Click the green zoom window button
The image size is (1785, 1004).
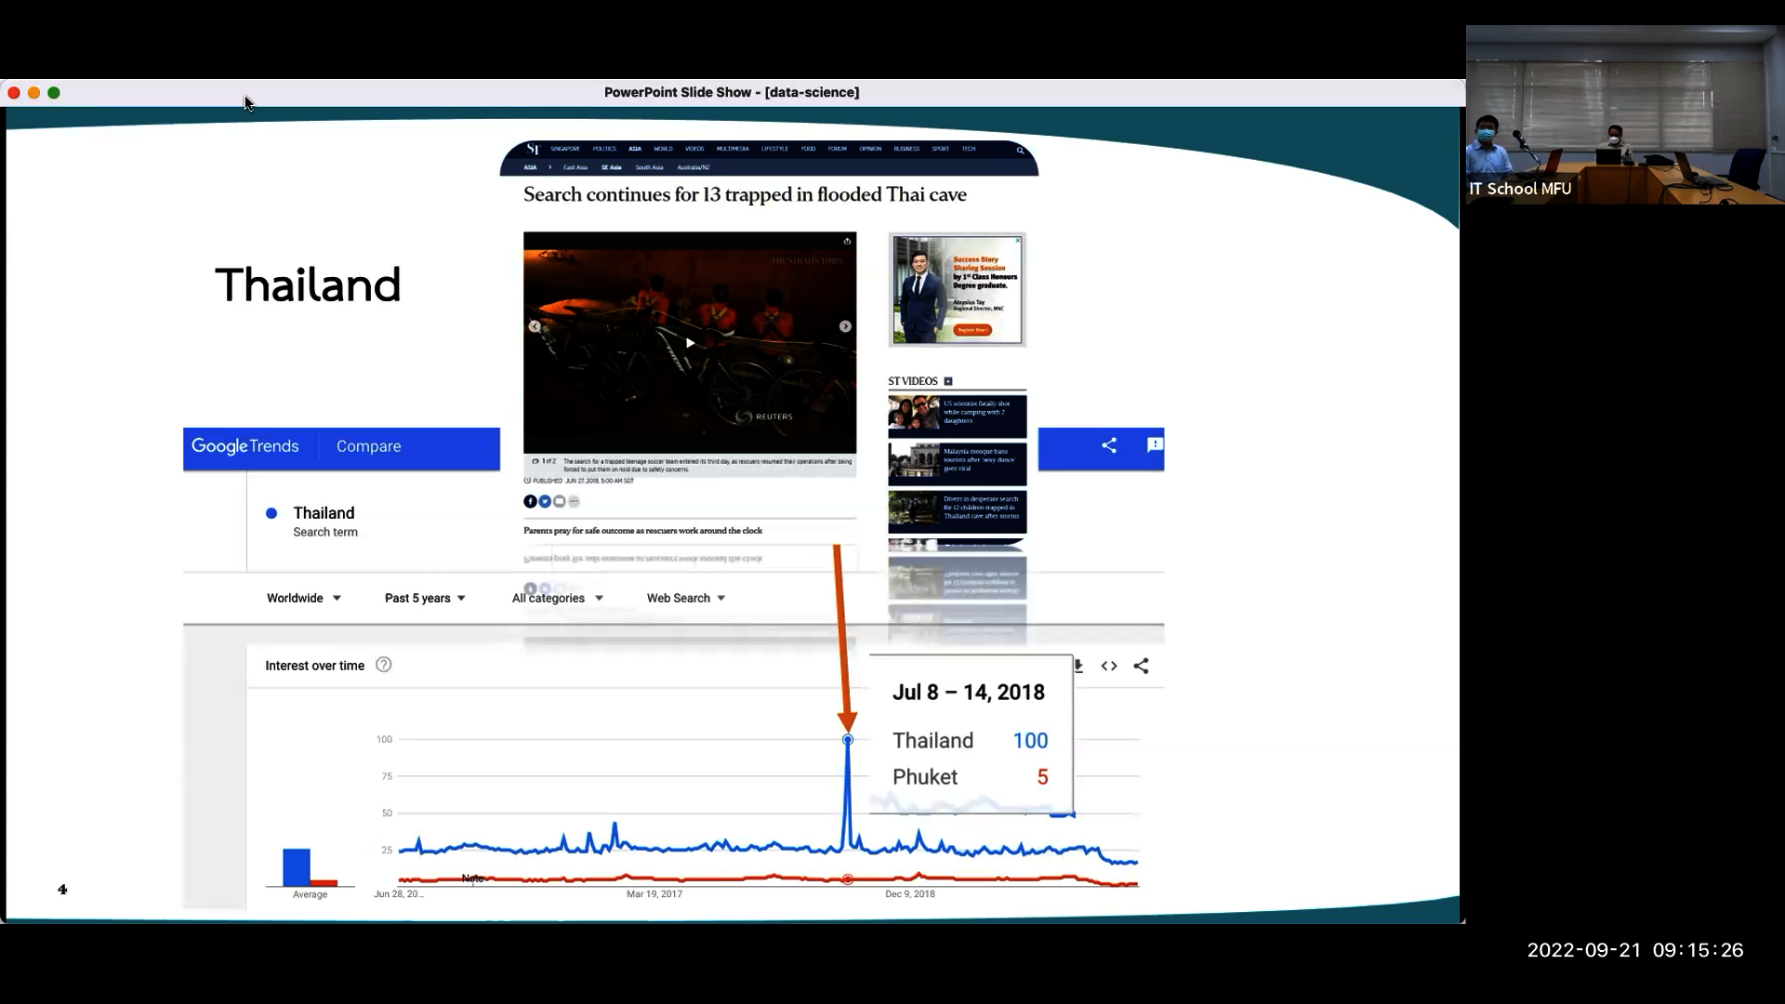coord(54,92)
